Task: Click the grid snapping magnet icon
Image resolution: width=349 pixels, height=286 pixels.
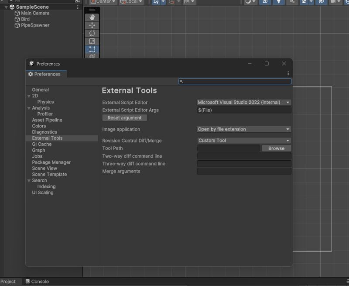Action: (171, 2)
